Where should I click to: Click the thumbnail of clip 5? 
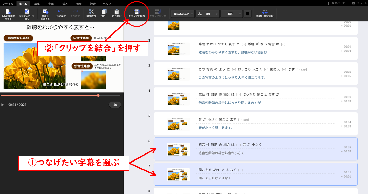[179, 124]
